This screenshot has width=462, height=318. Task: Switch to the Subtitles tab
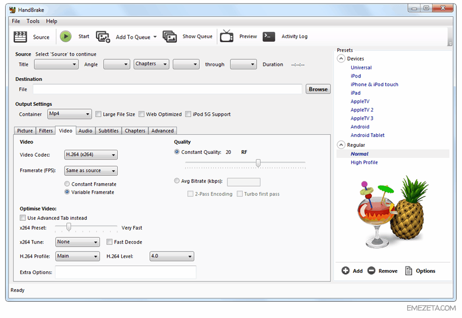point(109,131)
